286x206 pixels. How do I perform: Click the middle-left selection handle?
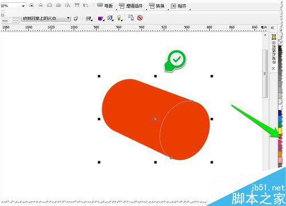tap(99, 119)
